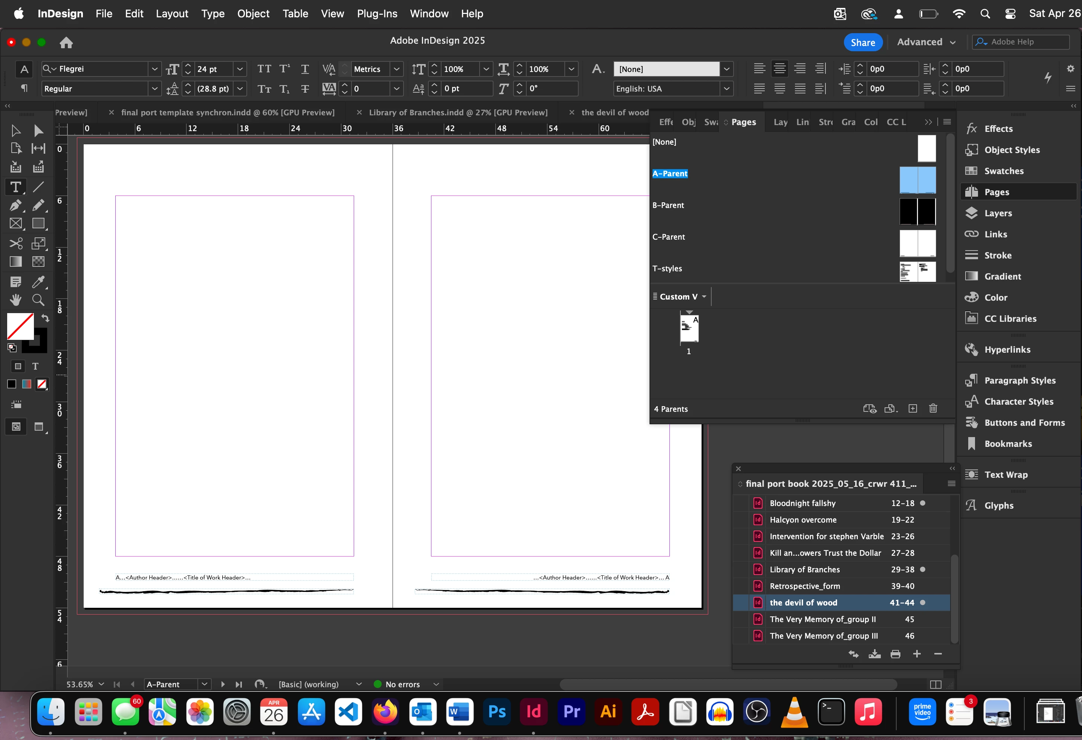Click the Zoom tool magnifier
The image size is (1082, 740).
click(x=38, y=300)
